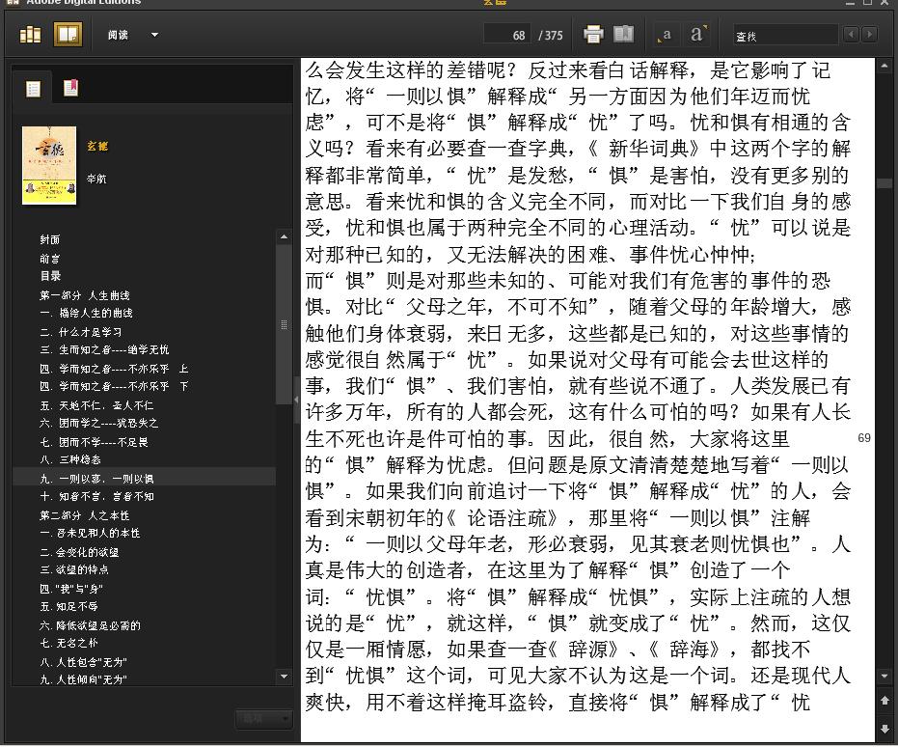This screenshot has width=898, height=747.
Task: Click the book cover thumbnail
Action: point(49,166)
